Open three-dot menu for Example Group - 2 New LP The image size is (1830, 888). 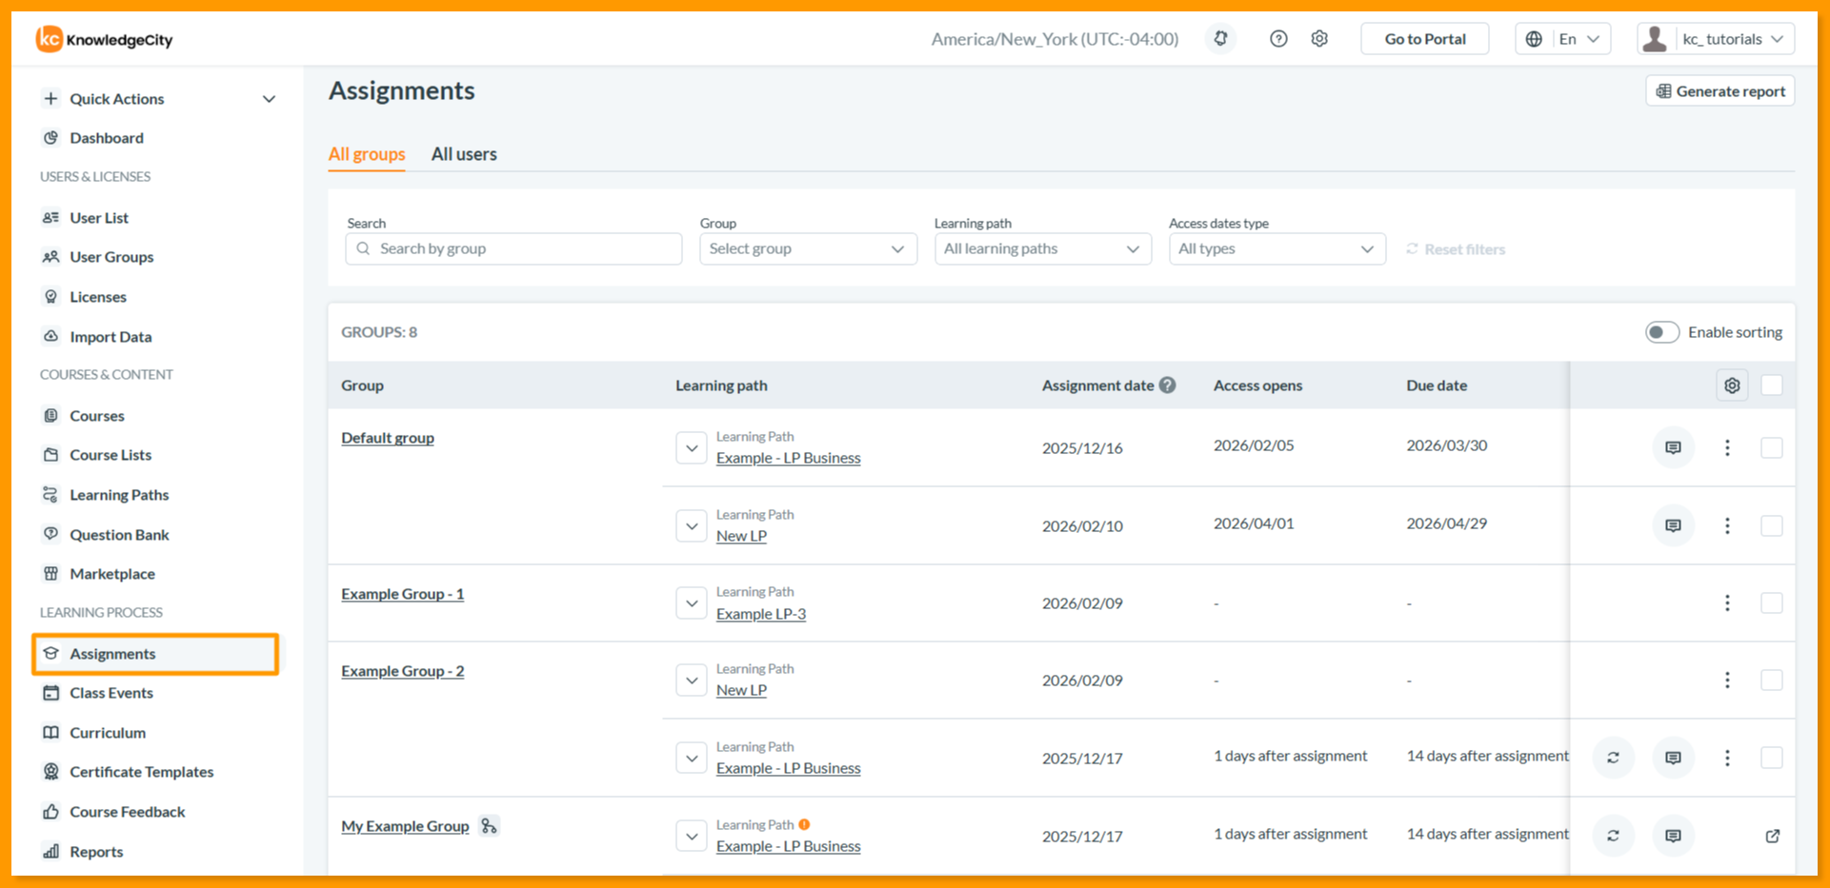point(1727,681)
